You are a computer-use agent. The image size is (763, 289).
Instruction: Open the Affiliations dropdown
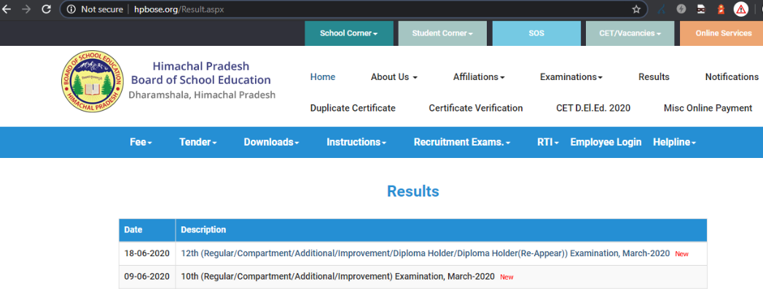479,76
